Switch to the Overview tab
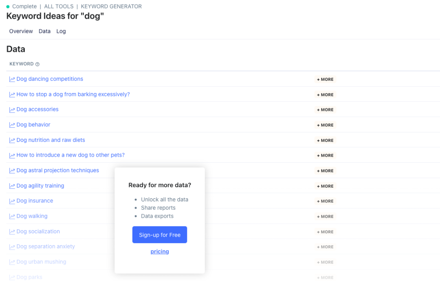440x281 pixels. (21, 31)
